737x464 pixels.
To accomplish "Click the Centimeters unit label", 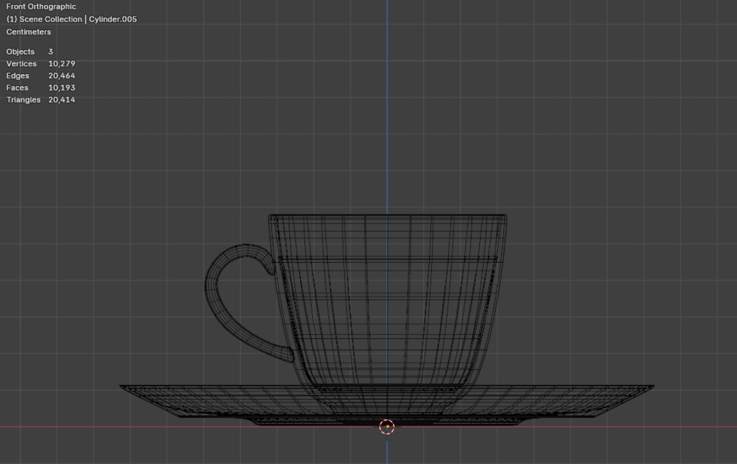I will [28, 32].
